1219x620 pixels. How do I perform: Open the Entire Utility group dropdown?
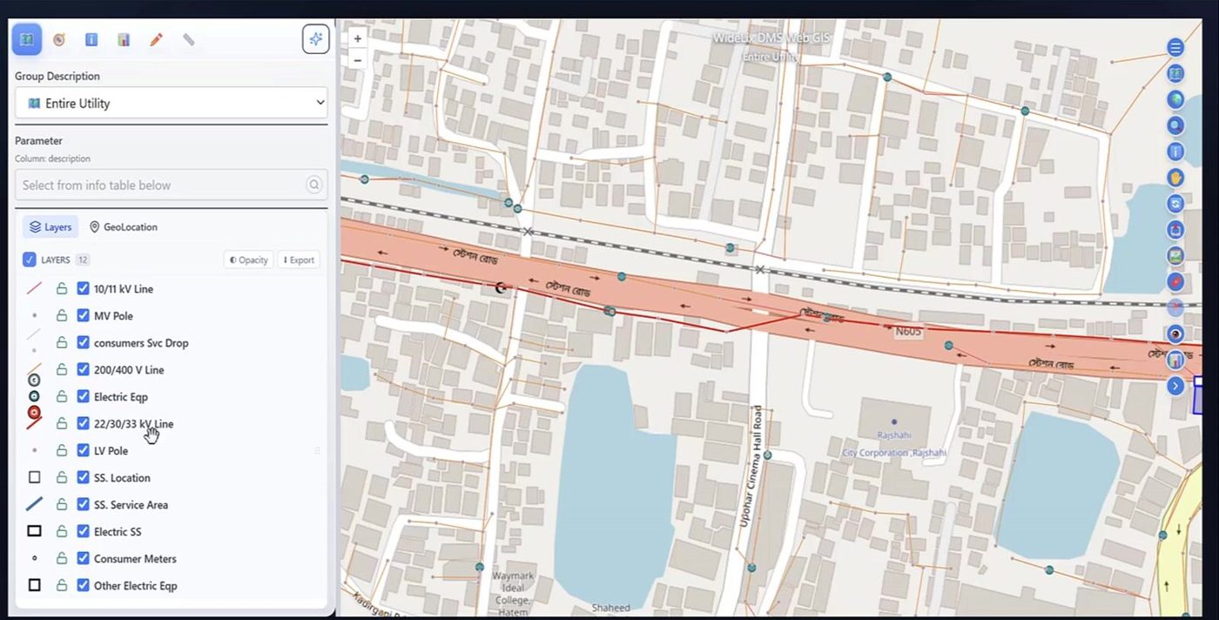coord(172,103)
